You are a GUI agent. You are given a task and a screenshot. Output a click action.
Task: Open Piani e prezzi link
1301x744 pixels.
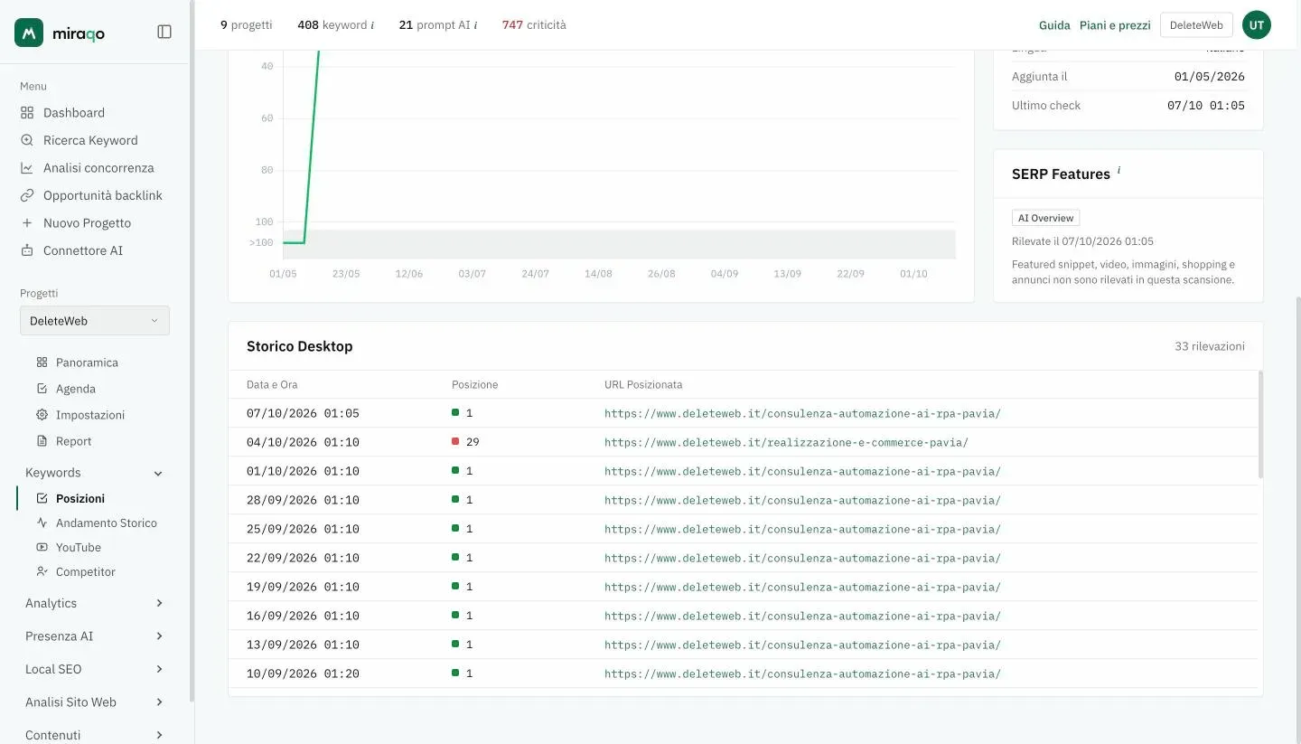coord(1115,25)
